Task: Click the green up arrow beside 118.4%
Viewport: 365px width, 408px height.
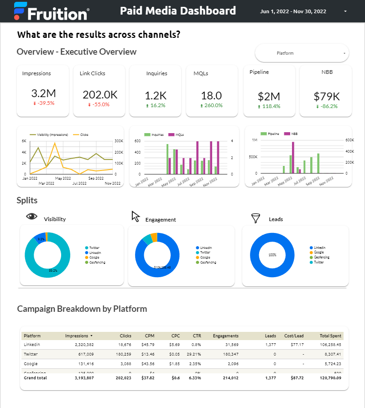Action: pyautogui.click(x=259, y=107)
